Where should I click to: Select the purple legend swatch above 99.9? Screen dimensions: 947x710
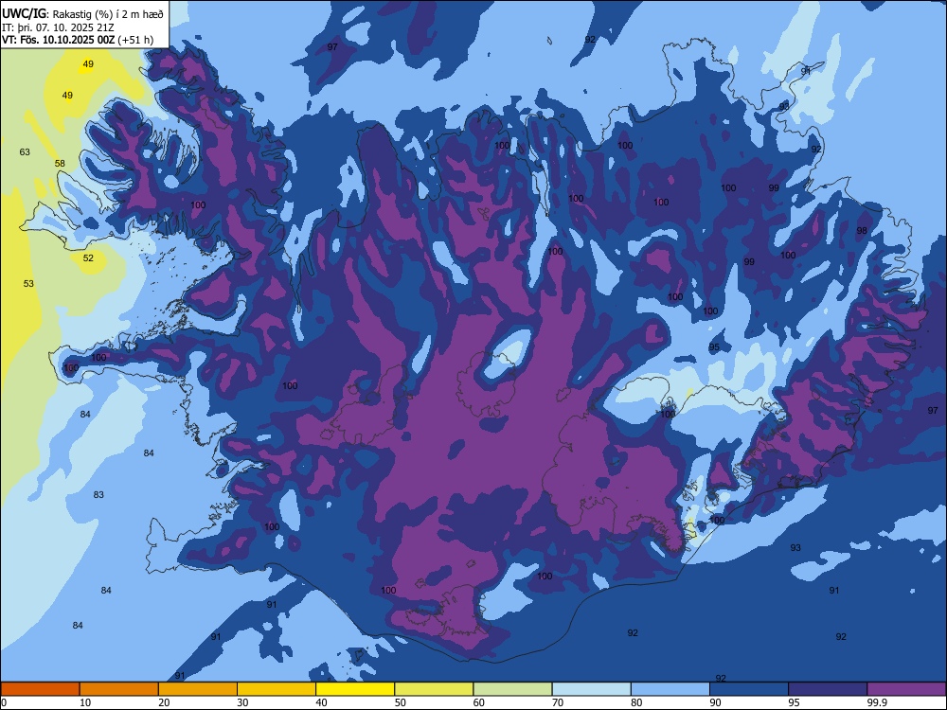click(906, 689)
